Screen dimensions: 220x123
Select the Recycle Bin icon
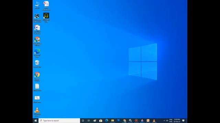click(x=37, y=64)
